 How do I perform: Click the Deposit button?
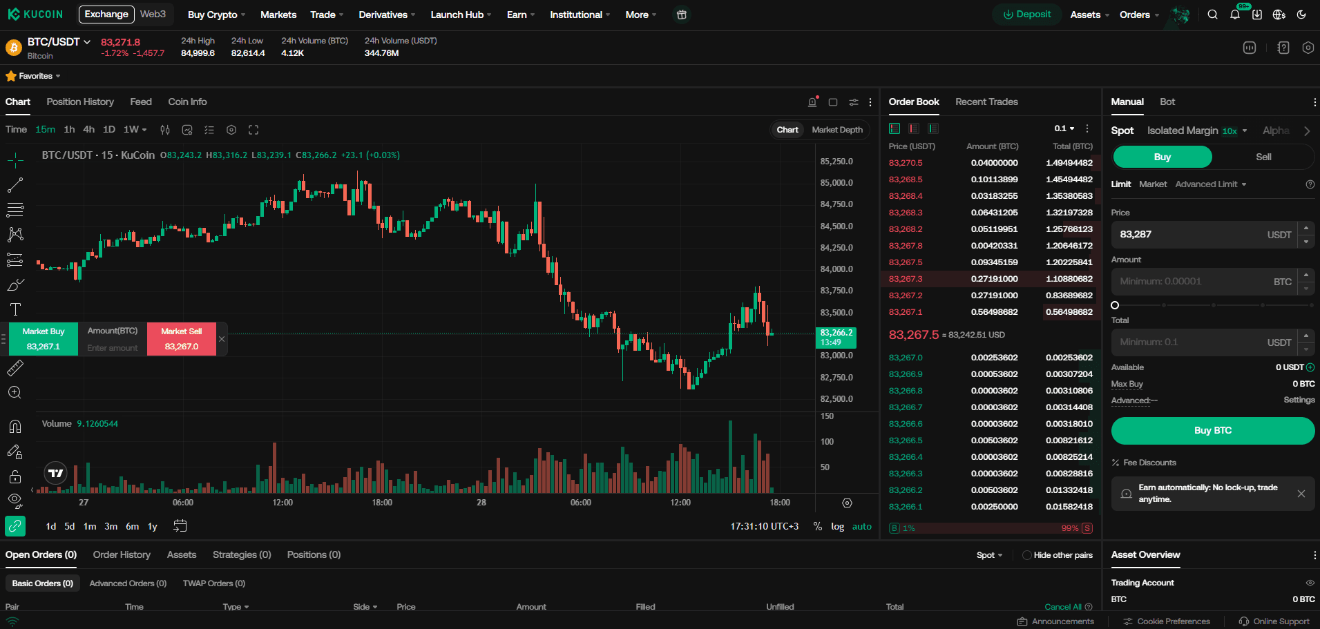pyautogui.click(x=1027, y=14)
